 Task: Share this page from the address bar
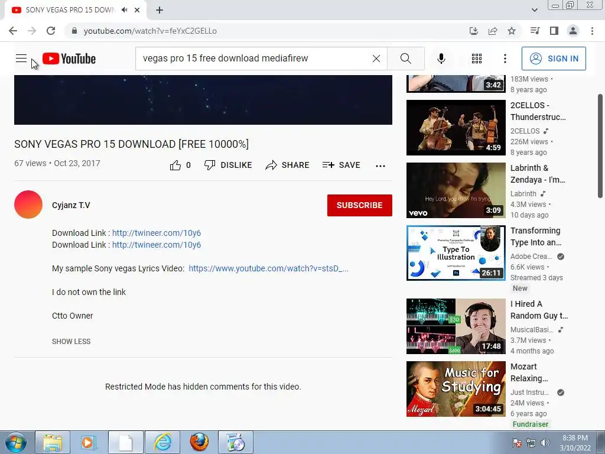(x=493, y=31)
